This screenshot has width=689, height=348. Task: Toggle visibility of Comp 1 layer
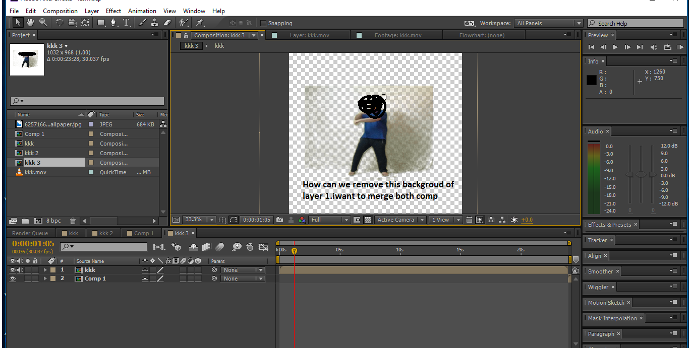[13, 279]
